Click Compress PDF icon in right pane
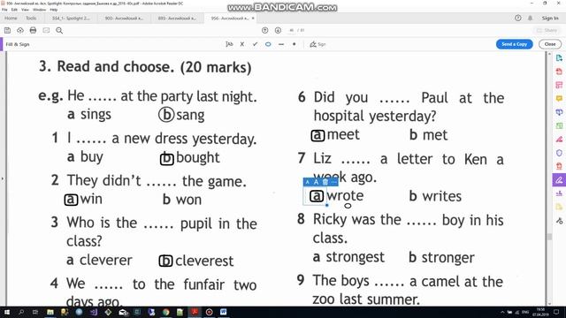 [x=559, y=166]
